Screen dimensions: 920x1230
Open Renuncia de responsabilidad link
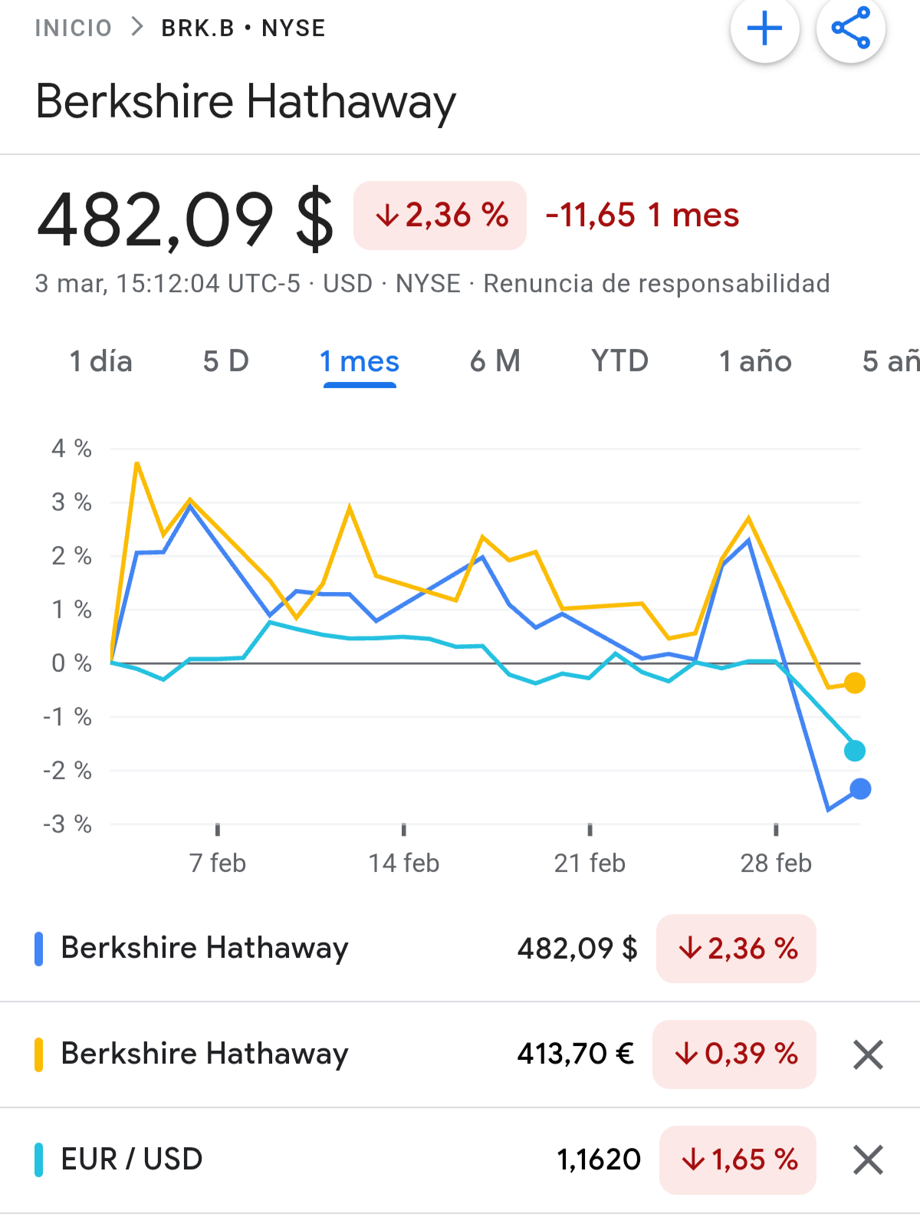(x=656, y=284)
